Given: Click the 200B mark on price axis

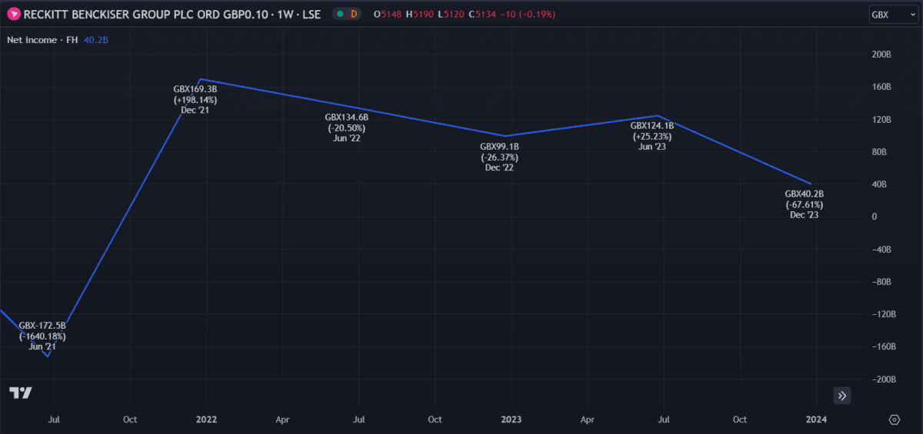Looking at the screenshot, I should [x=881, y=55].
